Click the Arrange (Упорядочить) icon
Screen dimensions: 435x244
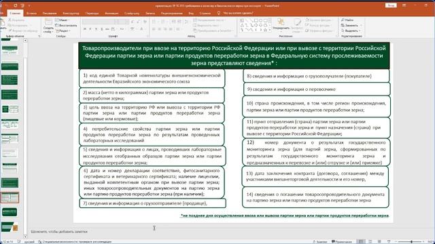point(281,23)
